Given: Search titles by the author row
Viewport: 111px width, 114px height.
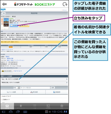Looking at the screenshot, I should [34, 79].
